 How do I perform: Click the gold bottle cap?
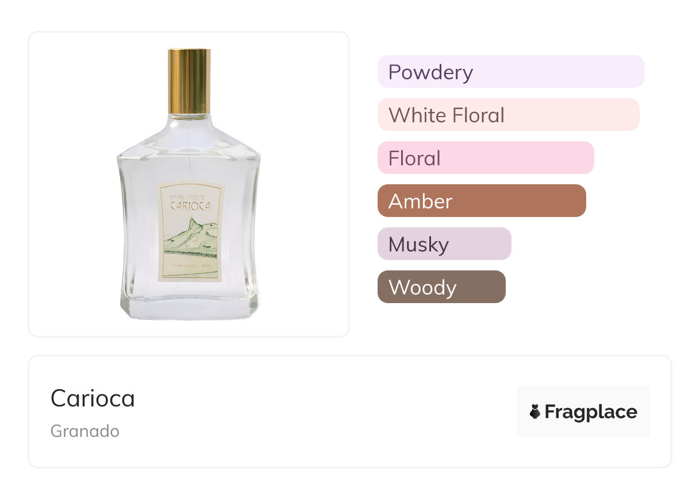[x=189, y=81]
